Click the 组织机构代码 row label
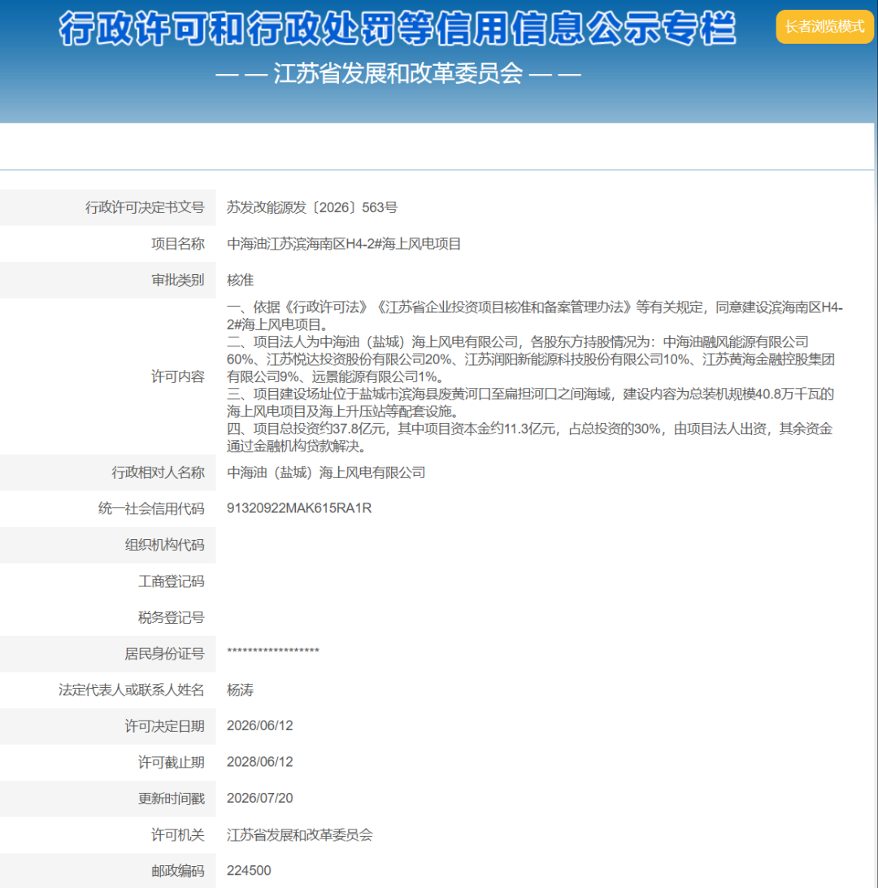The image size is (878, 888). tap(164, 546)
